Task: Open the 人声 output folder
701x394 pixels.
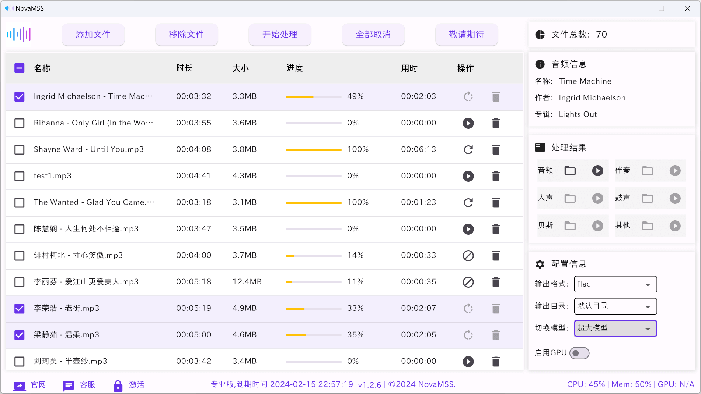Action: pos(570,198)
